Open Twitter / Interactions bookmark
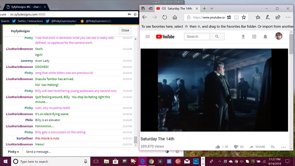This screenshot has height=166, width=295. [x=27, y=21]
